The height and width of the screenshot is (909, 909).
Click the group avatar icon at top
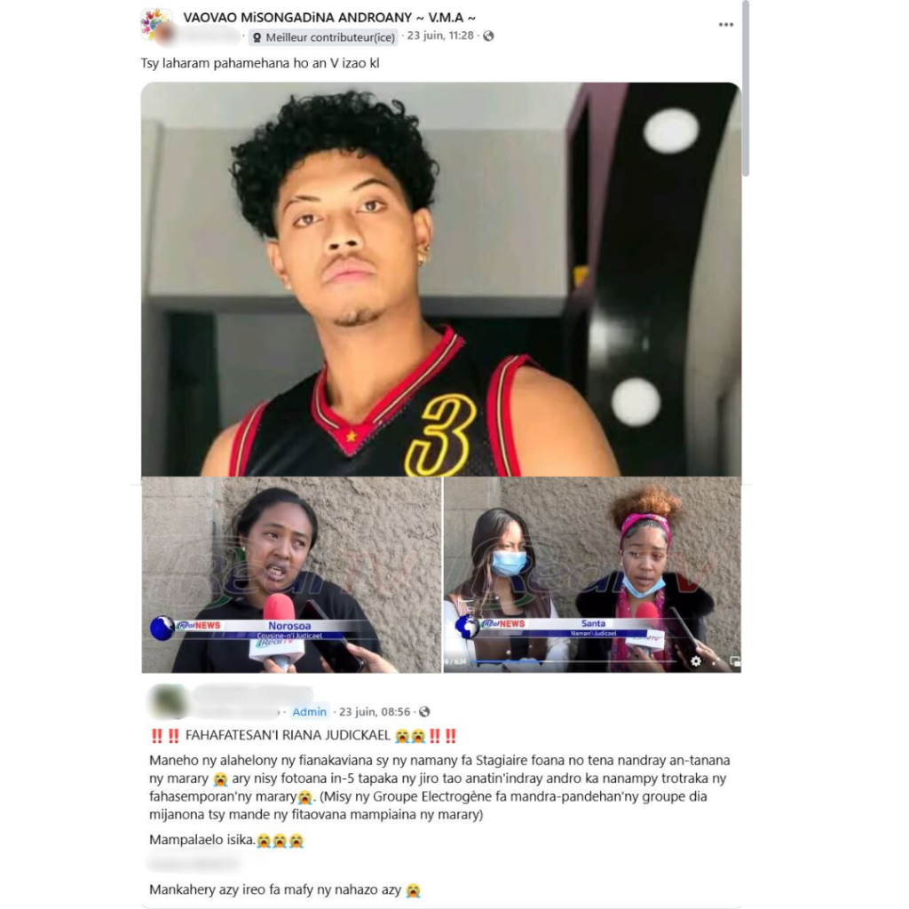click(154, 23)
